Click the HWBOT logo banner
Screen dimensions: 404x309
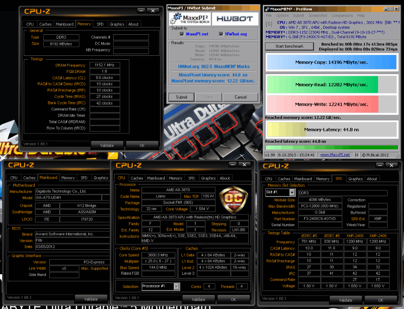(235, 18)
